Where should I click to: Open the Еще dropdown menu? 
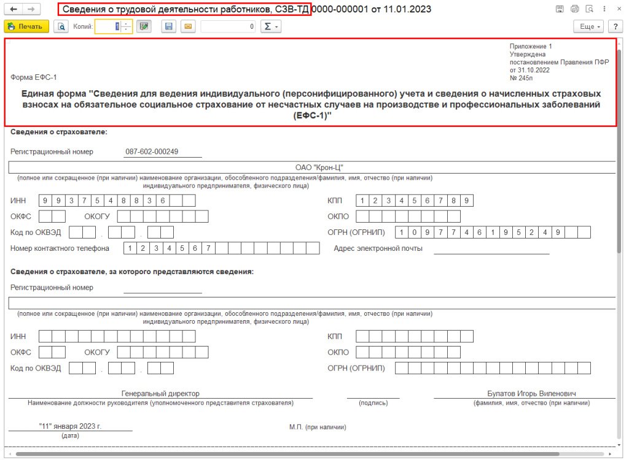(x=588, y=27)
